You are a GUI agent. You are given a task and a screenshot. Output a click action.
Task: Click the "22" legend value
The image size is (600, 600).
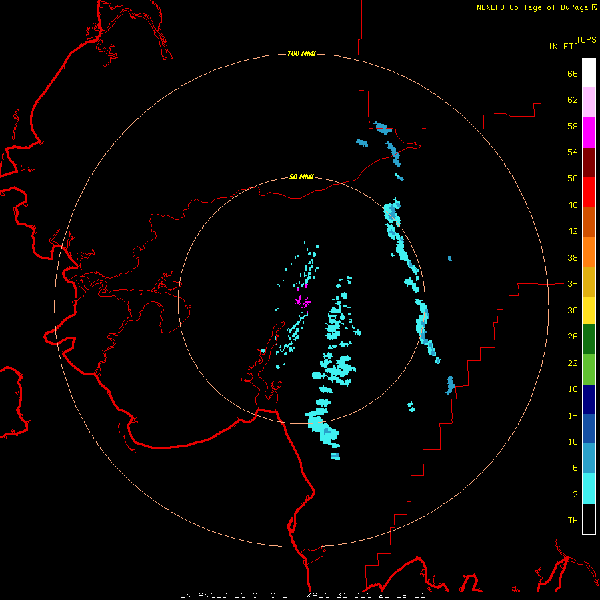[573, 363]
